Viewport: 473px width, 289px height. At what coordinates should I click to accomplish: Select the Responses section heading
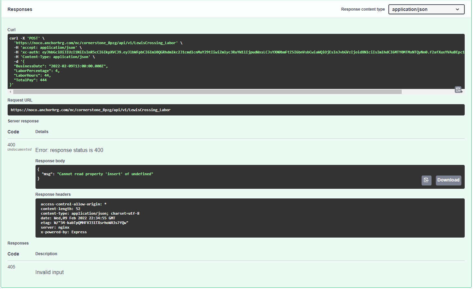[20, 9]
